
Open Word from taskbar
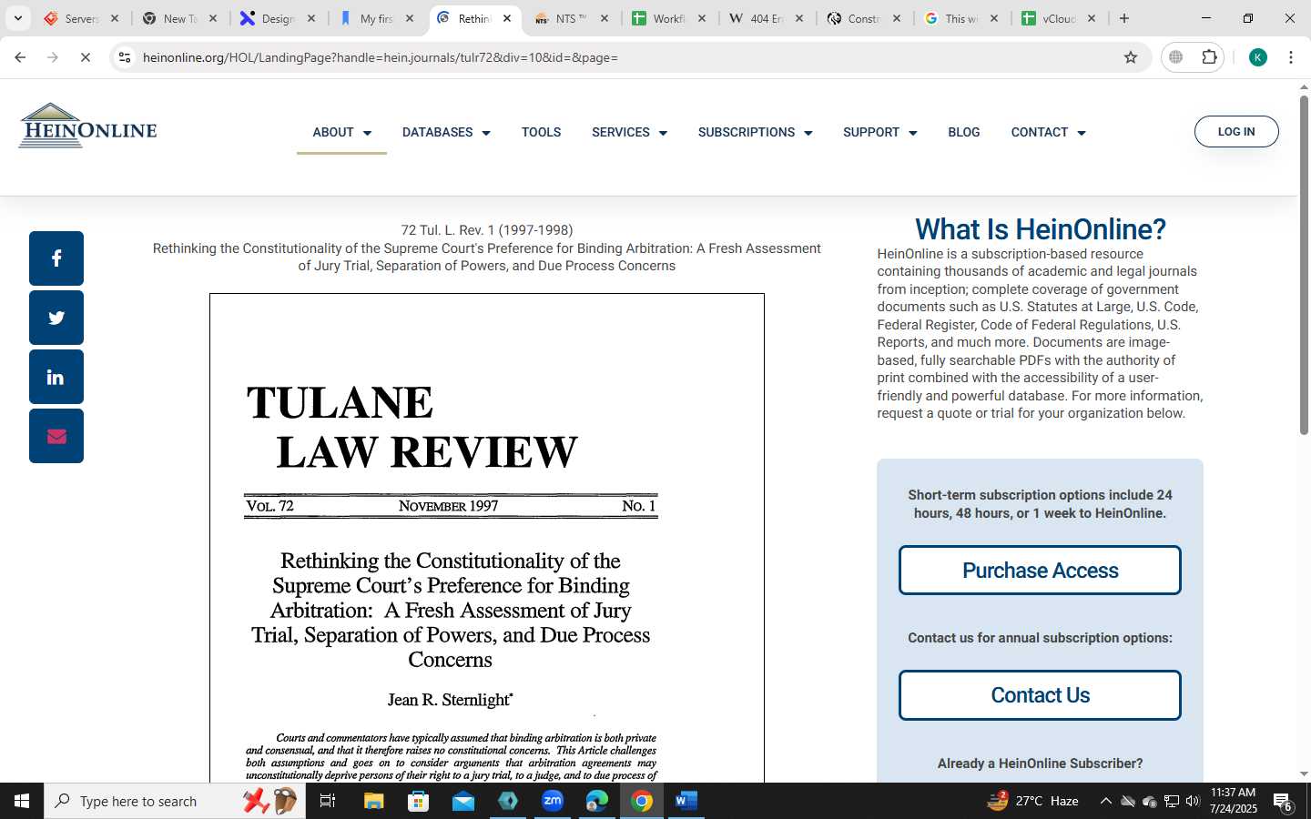point(686,801)
